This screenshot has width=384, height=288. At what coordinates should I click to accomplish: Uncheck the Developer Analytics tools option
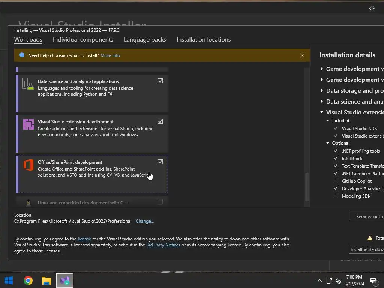tap(336, 188)
